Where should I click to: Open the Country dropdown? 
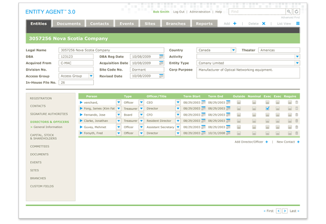[233, 51]
